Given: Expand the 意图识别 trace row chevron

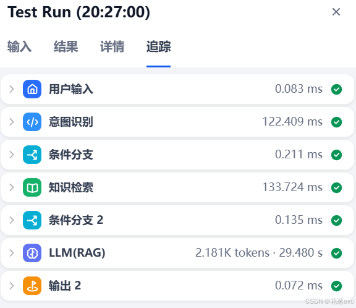Looking at the screenshot, I should (x=12, y=122).
